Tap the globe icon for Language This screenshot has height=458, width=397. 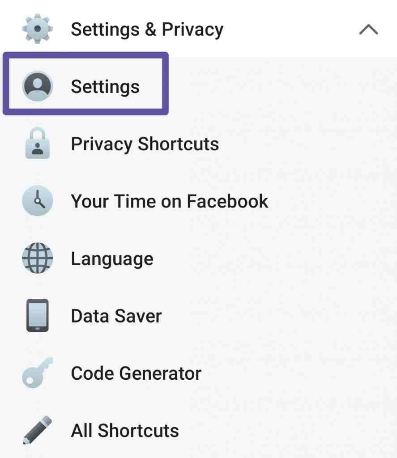click(38, 258)
